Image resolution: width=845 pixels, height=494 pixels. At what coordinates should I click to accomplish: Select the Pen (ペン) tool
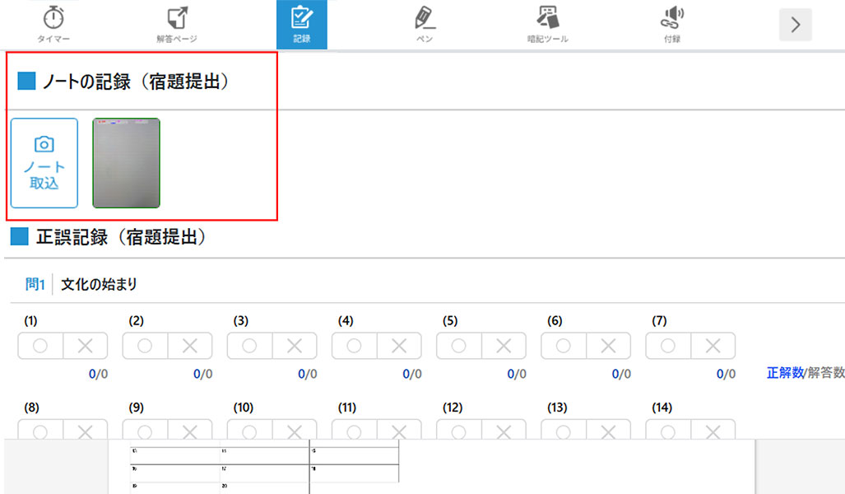pos(425,24)
